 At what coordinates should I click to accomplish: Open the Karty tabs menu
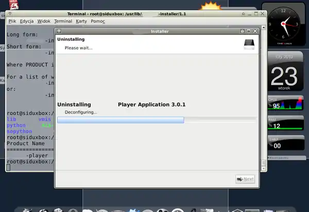81,21
